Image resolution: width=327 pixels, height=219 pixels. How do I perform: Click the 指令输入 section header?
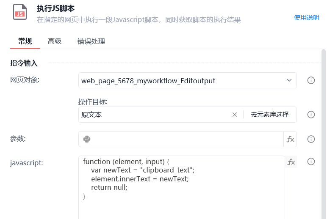click(24, 63)
